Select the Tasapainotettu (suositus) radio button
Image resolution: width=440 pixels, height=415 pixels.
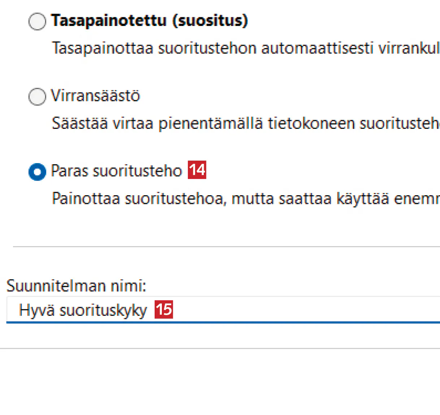(x=37, y=22)
